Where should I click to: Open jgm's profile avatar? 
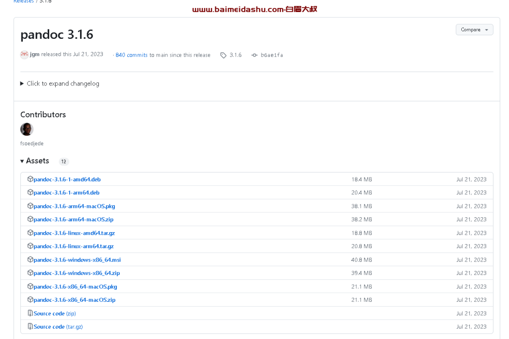(24, 54)
